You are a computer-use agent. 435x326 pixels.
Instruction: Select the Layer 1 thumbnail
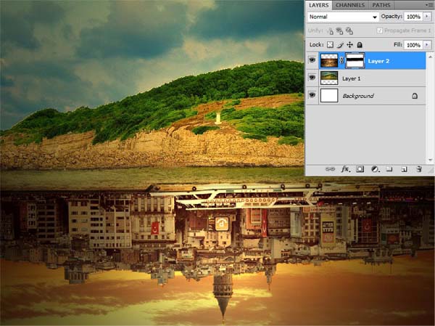point(329,78)
